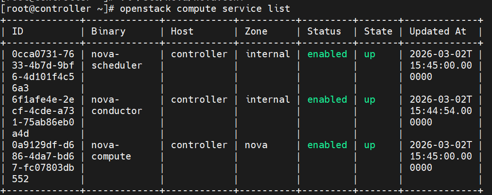Click the nova zone value for nova-compute
This screenshot has height=195, width=492.
coord(256,145)
